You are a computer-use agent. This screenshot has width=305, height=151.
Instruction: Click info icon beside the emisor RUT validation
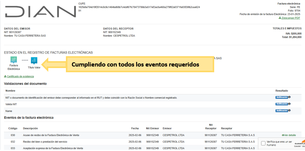[x=289, y=97]
